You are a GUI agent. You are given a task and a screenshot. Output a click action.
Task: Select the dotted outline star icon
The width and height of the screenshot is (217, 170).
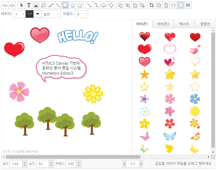pos(195,86)
